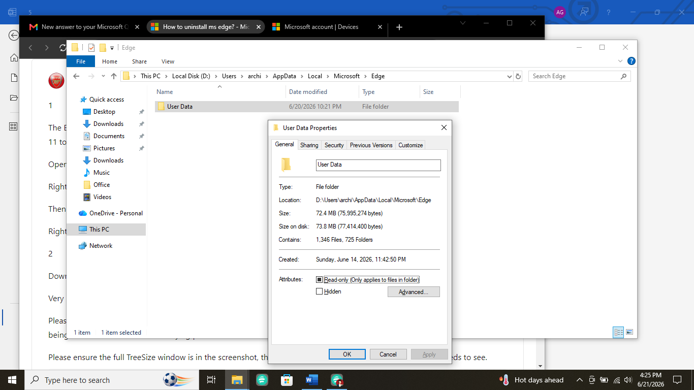
Task: Select This PC in navigation pane
Action: click(x=99, y=230)
